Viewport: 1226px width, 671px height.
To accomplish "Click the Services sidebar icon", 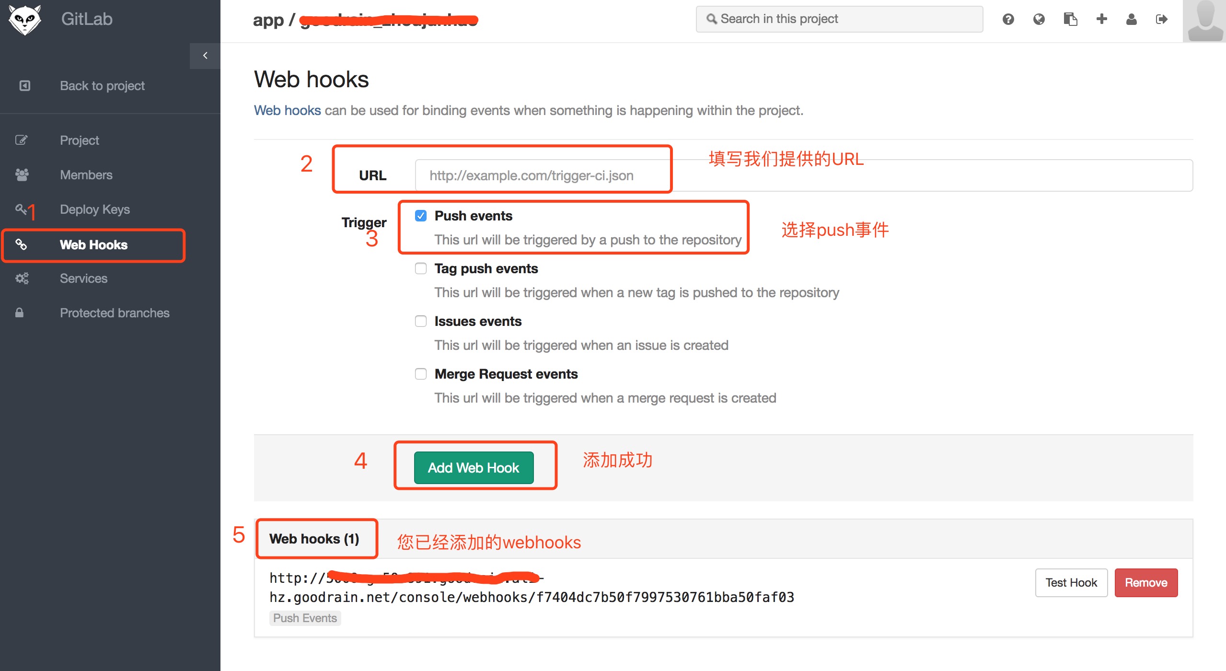I will [23, 278].
